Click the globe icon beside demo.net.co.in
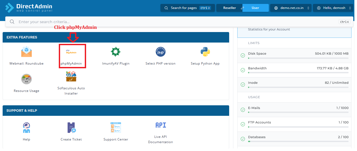 [x=276, y=8]
